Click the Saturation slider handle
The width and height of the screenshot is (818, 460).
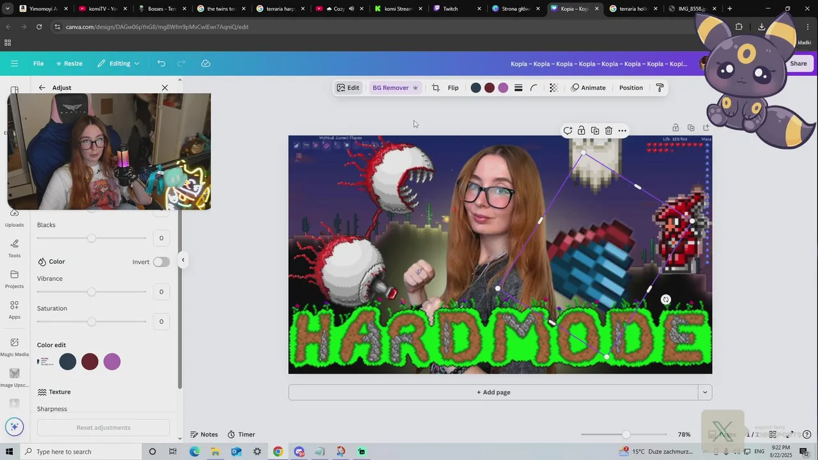[91, 321]
